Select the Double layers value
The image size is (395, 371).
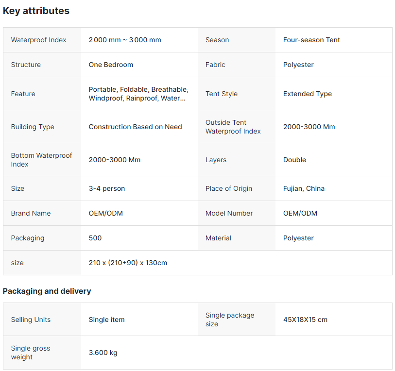294,160
